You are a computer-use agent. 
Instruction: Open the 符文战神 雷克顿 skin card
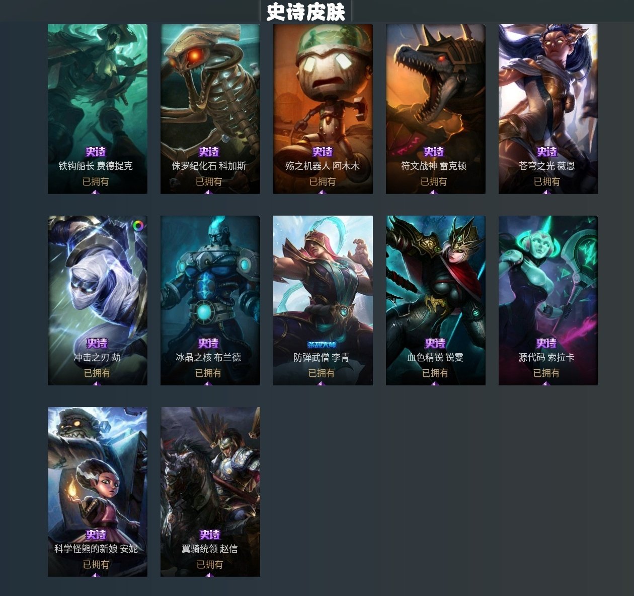coord(436,109)
